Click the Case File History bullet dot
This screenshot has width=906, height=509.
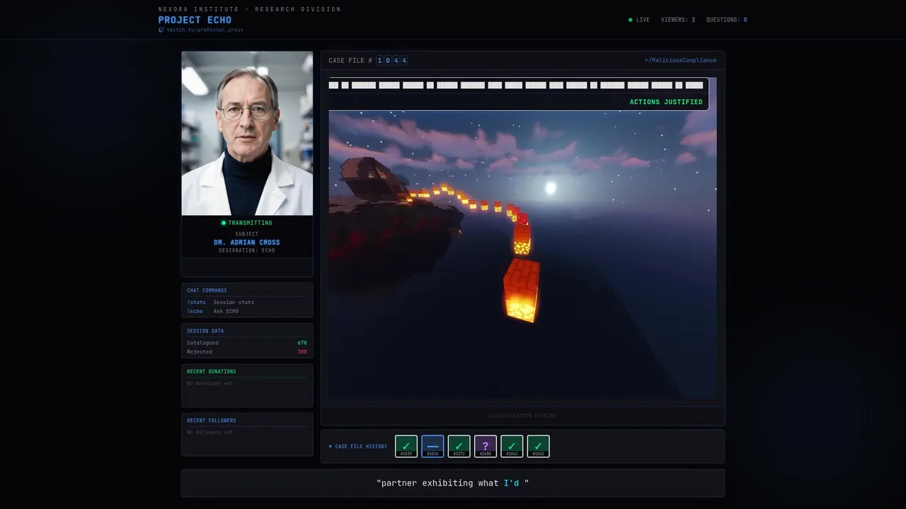tap(330, 447)
